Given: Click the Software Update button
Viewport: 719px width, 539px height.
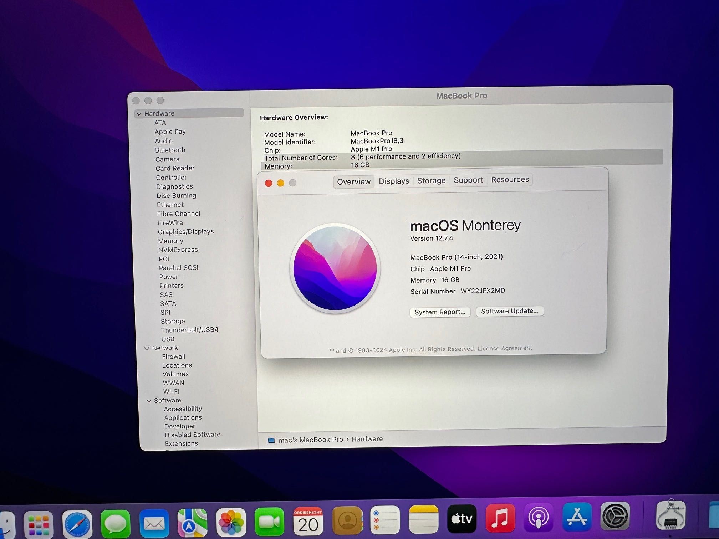Looking at the screenshot, I should point(509,311).
